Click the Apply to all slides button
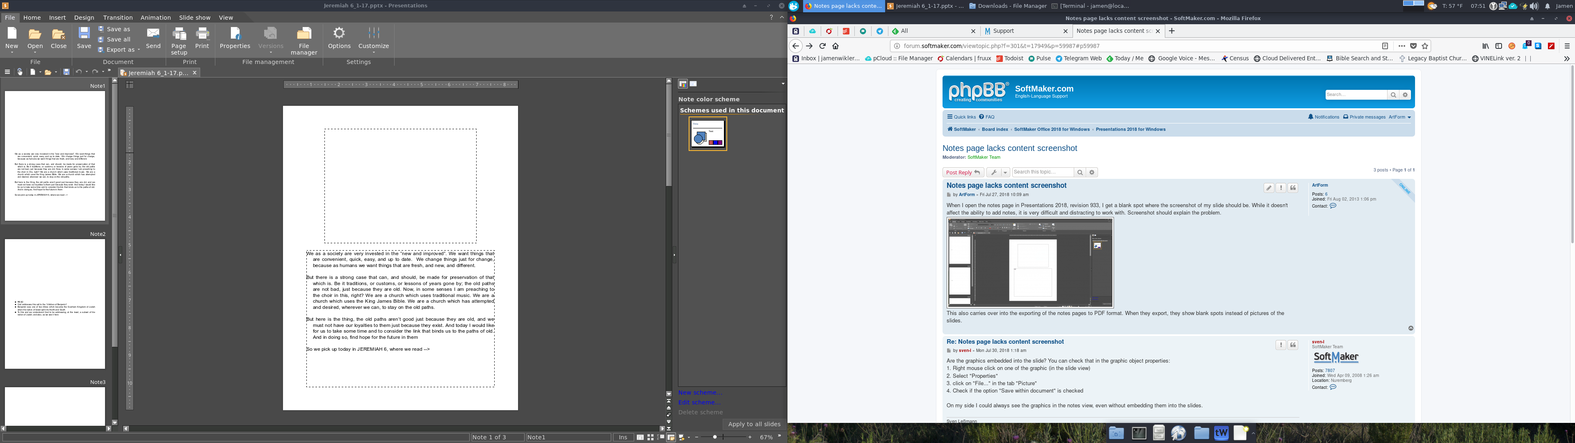The height and width of the screenshot is (443, 1575). point(754,424)
